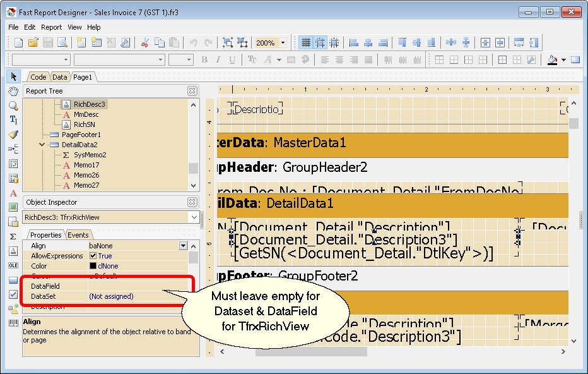Choose the OLE object tool

[13, 265]
